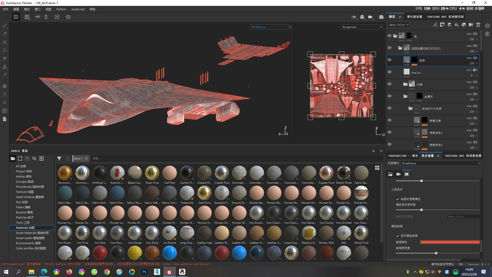
Task: Open the 视图模式 Roughness dropdown
Action: click(441, 163)
